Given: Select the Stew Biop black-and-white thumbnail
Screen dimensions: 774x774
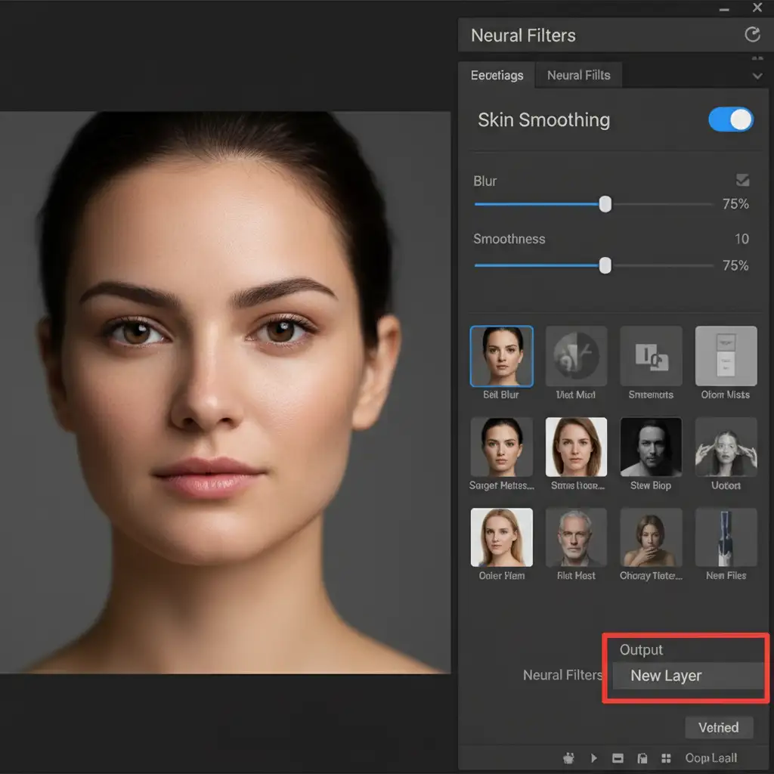Looking at the screenshot, I should (651, 447).
